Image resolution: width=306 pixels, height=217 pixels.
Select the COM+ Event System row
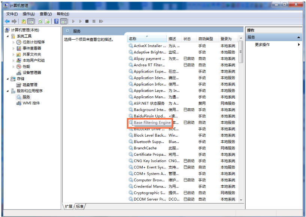pos(182,167)
